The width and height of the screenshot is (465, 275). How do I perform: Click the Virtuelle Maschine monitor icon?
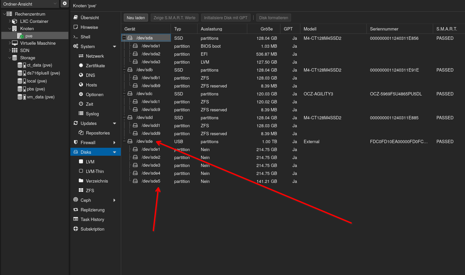[15, 43]
